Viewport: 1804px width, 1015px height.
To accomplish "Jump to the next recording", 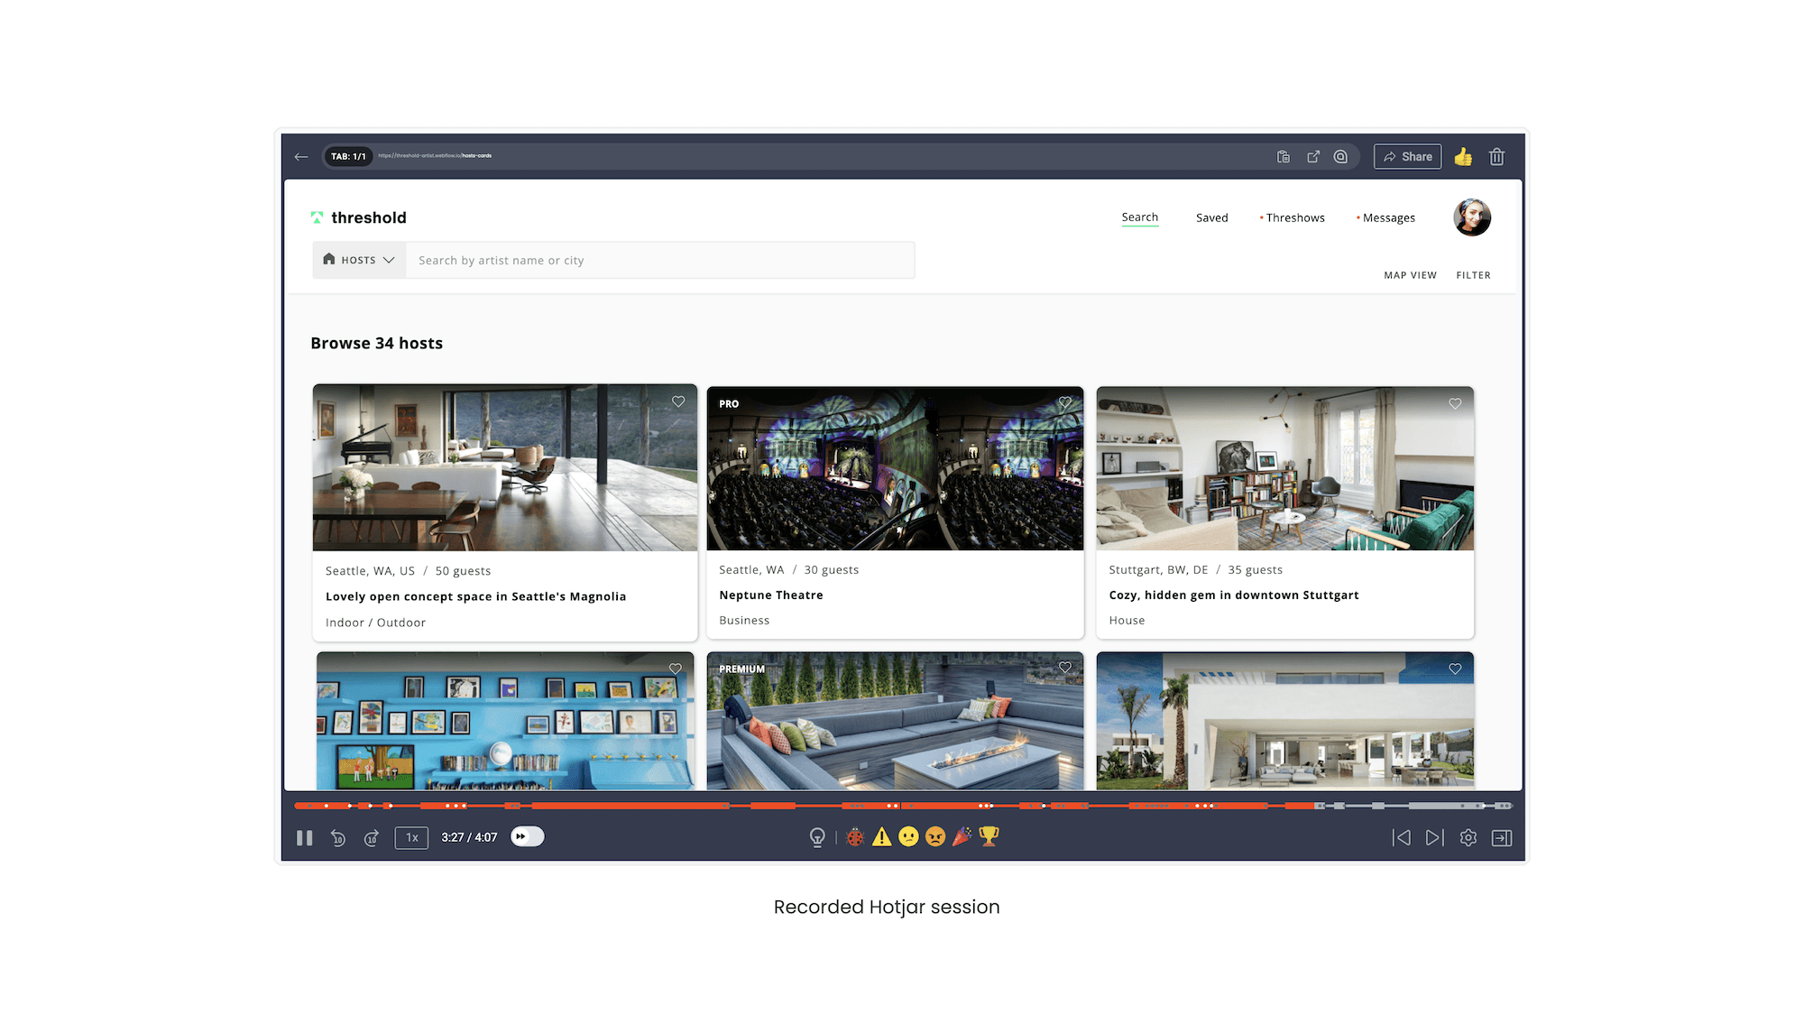I will (x=1434, y=838).
